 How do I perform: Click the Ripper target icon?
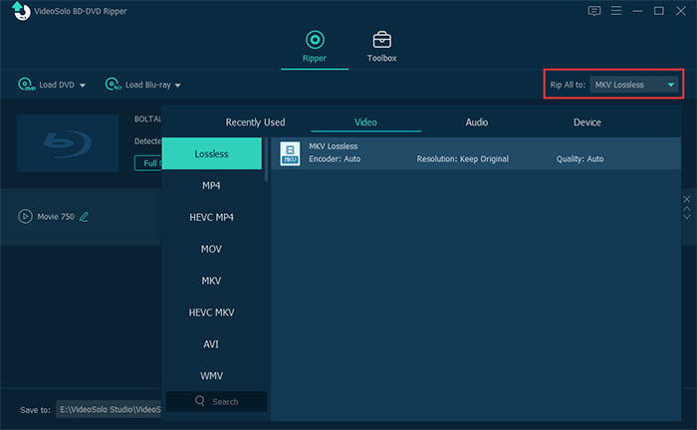coord(315,40)
